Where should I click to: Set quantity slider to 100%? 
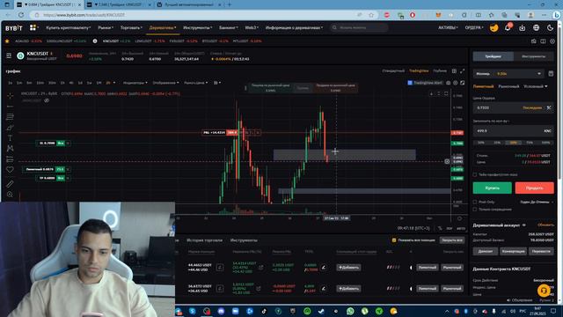pyautogui.click(x=545, y=143)
